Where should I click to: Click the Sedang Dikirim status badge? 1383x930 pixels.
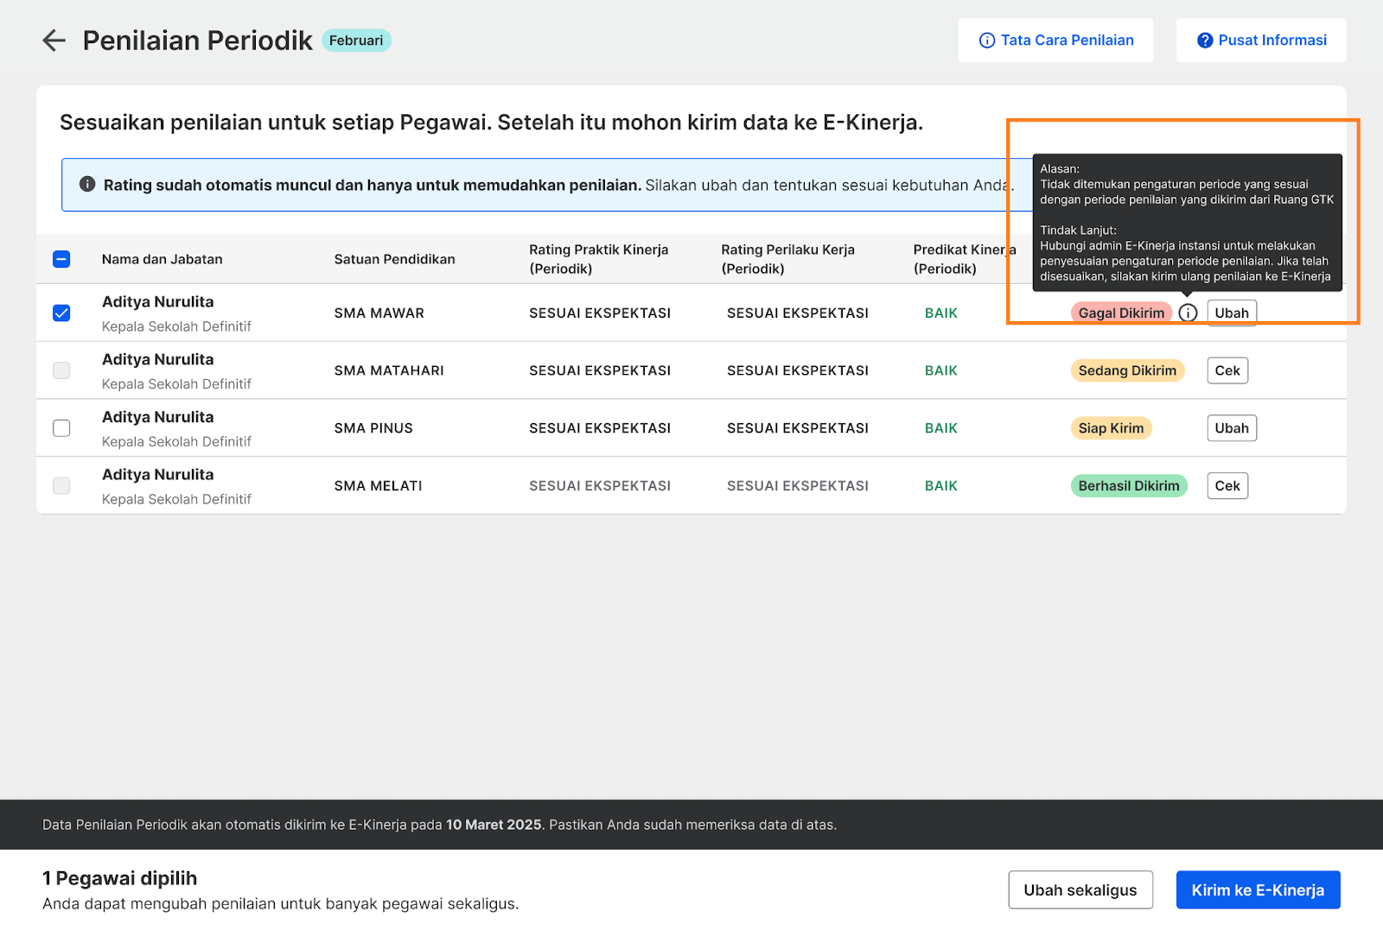(x=1127, y=370)
